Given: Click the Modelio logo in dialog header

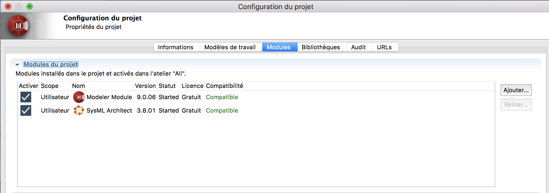Looking at the screenshot, I should [18, 26].
